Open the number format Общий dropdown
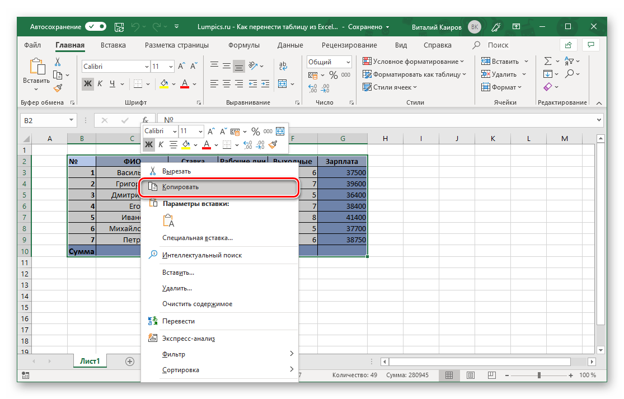This screenshot has height=399, width=624. coord(348,62)
